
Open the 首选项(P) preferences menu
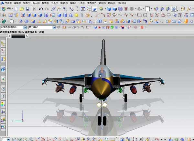pyautogui.click(x=92, y=3)
